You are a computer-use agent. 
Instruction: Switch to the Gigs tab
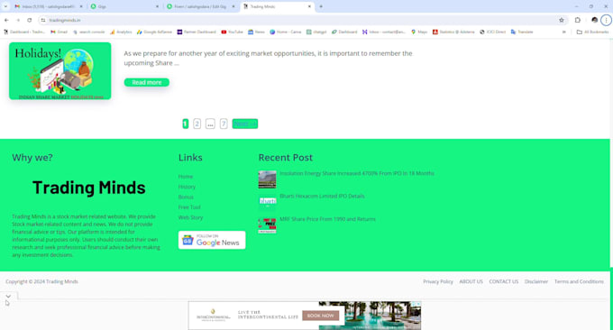(124, 6)
